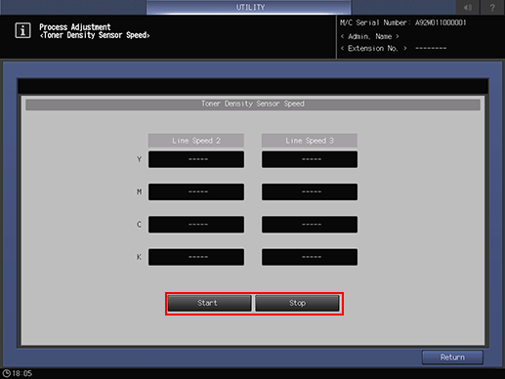This screenshot has width=505, height=379.
Task: Open help with the question mark icon
Action: point(492,7)
